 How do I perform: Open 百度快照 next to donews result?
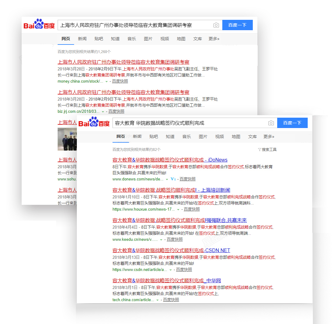188,179
